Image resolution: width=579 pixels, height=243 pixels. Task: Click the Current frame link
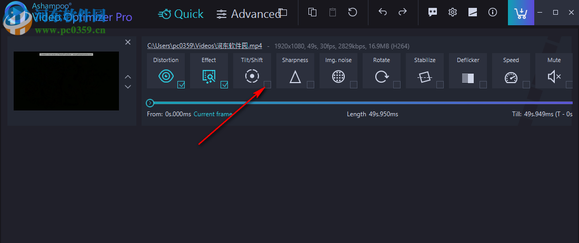pos(213,114)
